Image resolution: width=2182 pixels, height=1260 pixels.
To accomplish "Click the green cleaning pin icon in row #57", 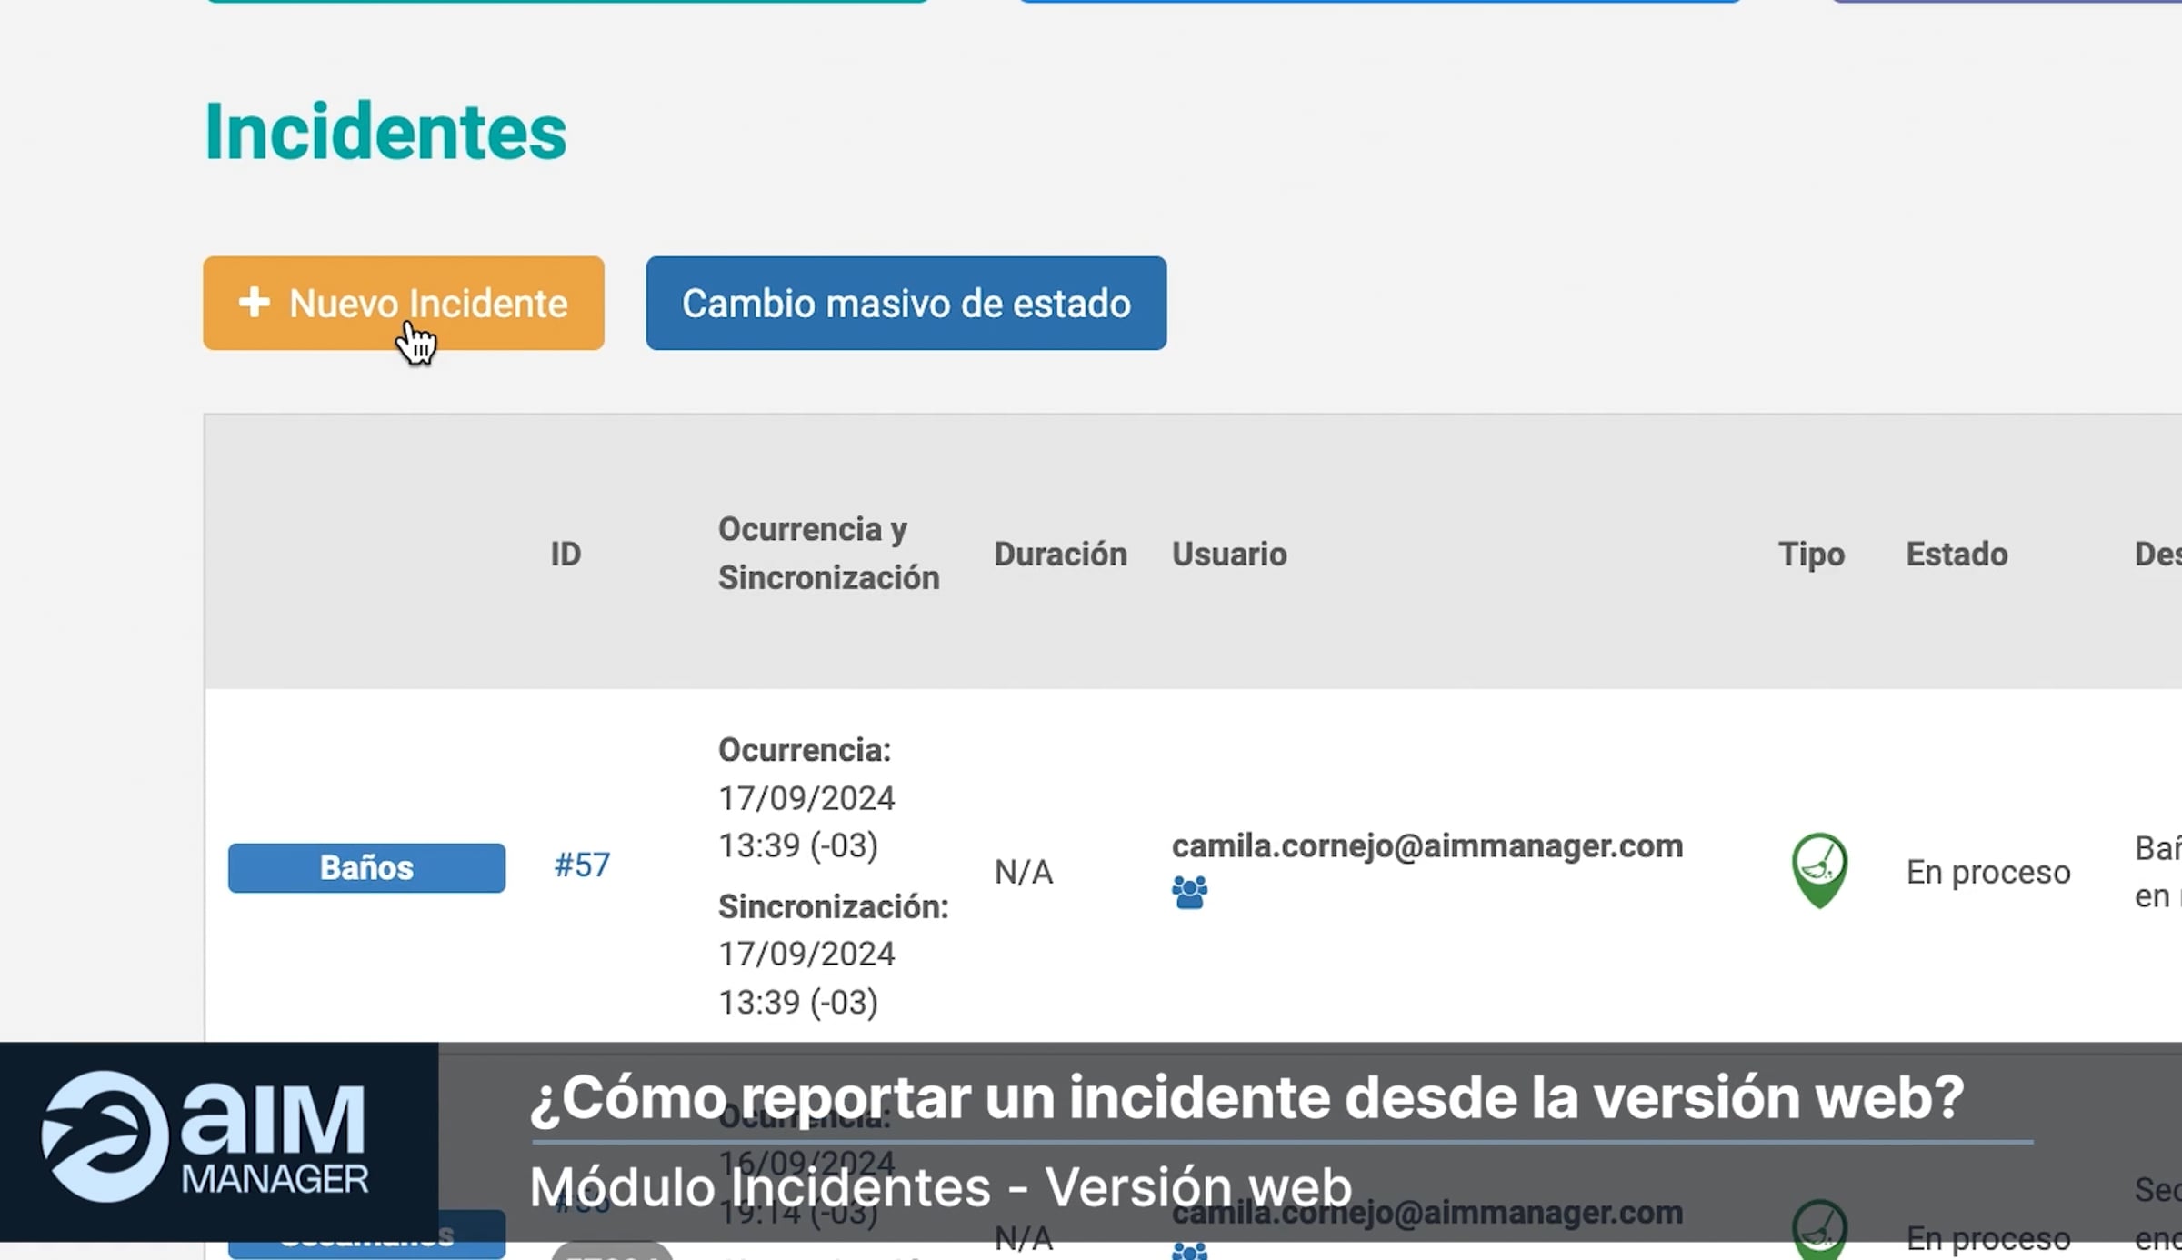I will [x=1819, y=870].
